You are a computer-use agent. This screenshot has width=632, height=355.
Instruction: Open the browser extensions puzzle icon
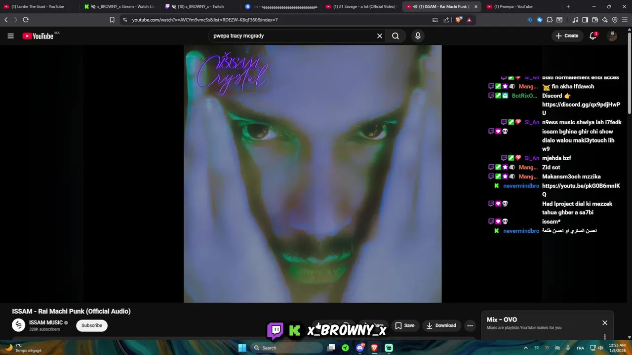[550, 20]
